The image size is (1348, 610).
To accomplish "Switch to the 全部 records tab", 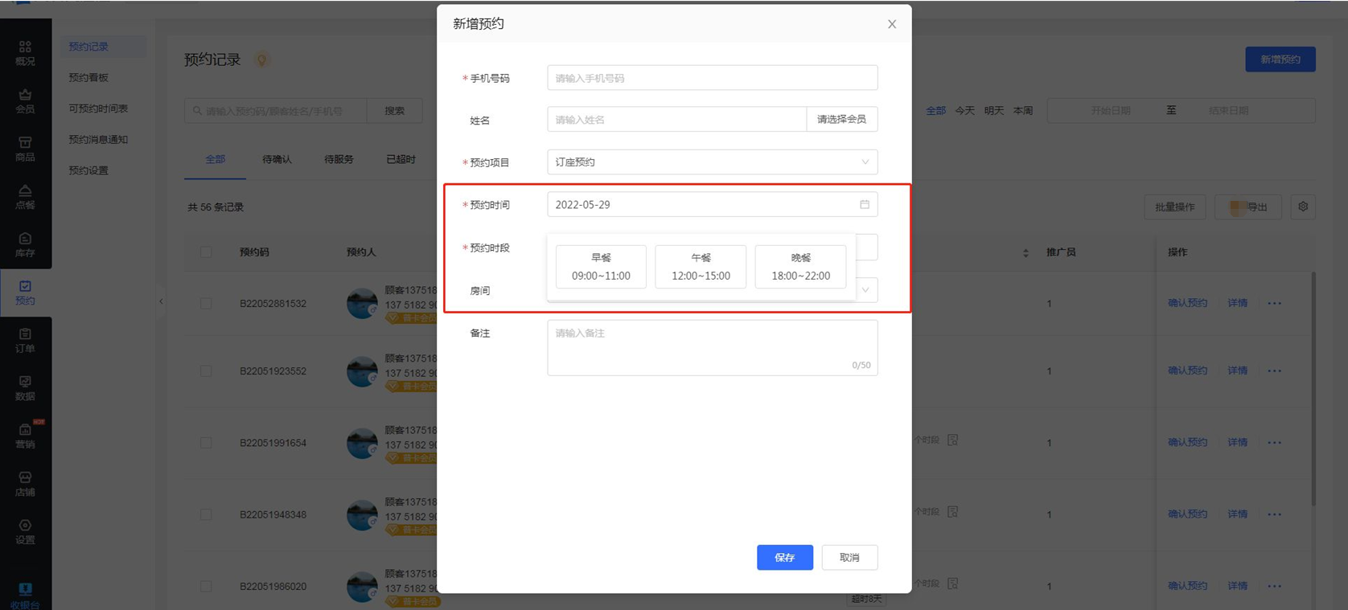I will tap(215, 160).
